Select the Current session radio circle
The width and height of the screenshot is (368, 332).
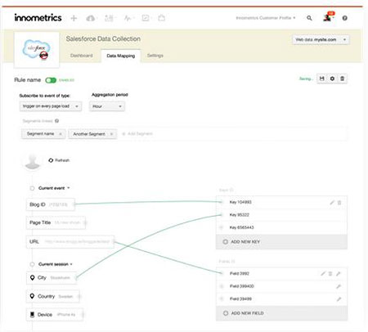(x=32, y=264)
